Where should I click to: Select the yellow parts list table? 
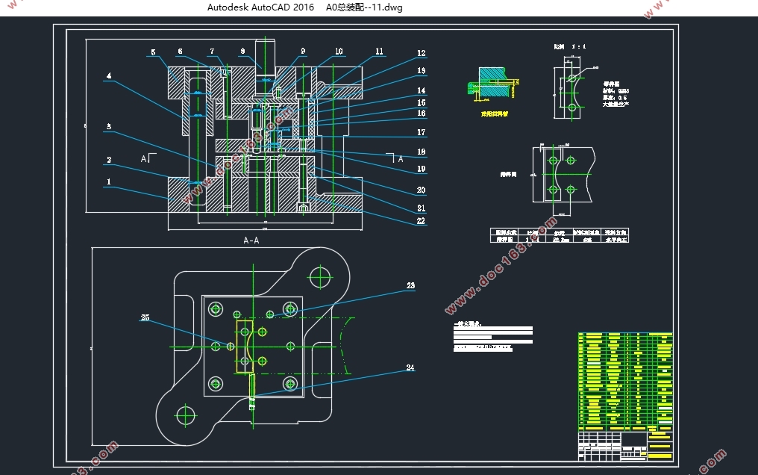(625, 381)
